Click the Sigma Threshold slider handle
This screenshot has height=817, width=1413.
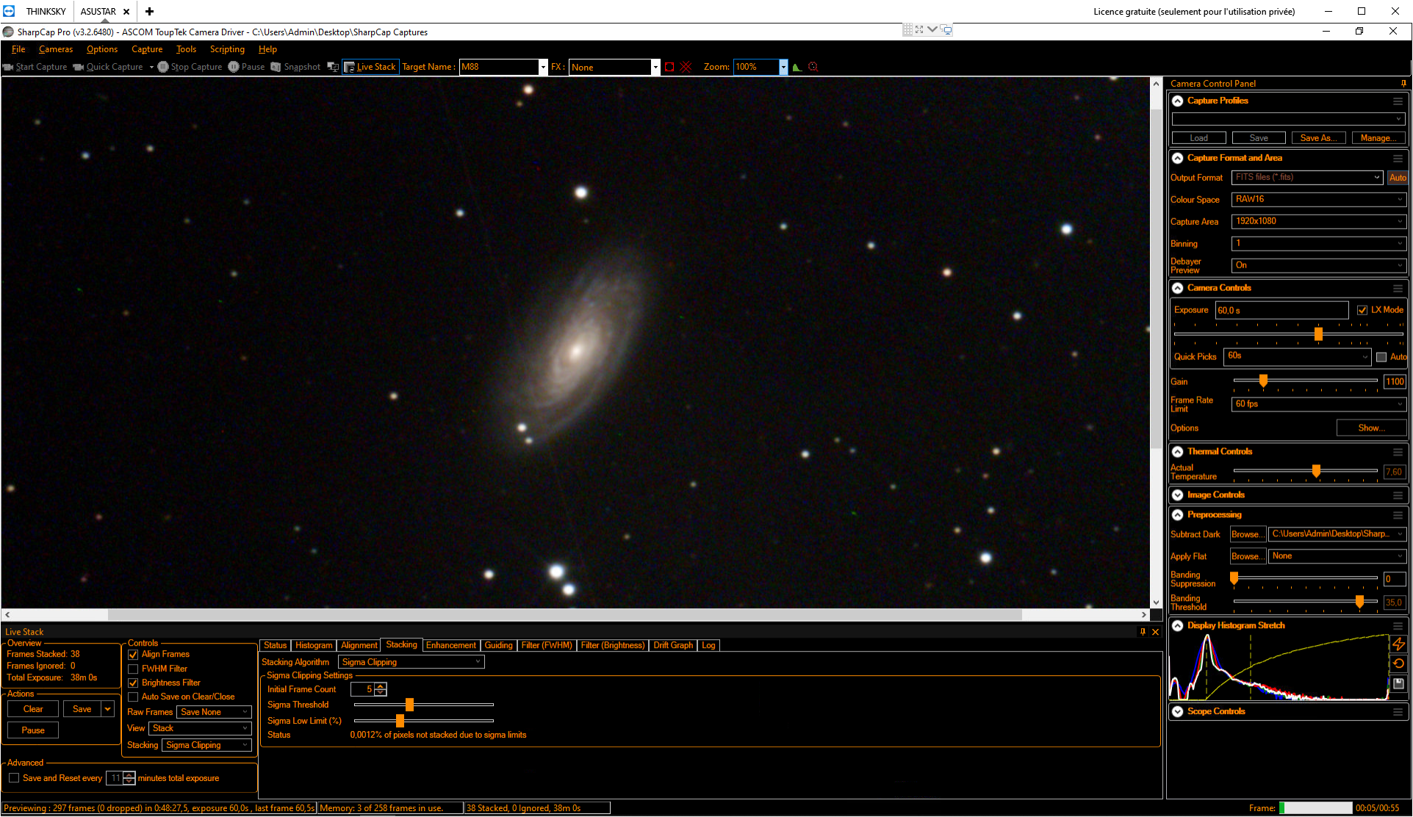point(409,705)
